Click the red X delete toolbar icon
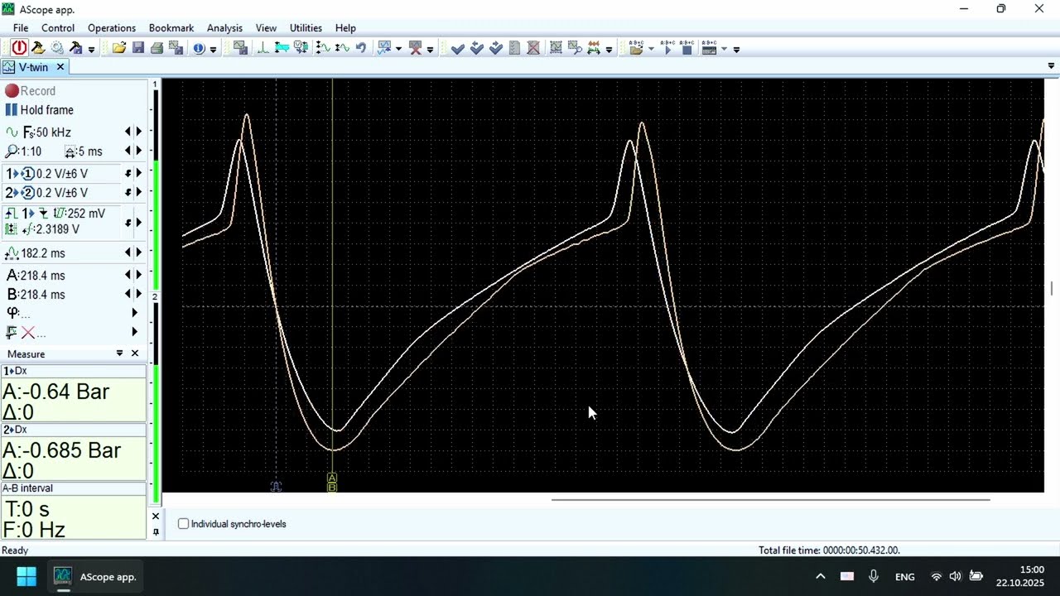The width and height of the screenshot is (1060, 596). tap(416, 48)
